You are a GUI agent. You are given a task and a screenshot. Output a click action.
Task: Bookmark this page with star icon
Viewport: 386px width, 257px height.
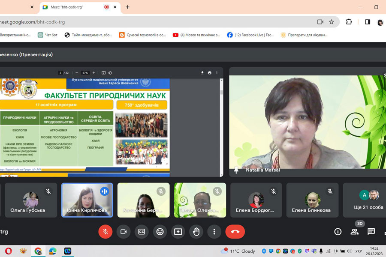[x=332, y=22]
